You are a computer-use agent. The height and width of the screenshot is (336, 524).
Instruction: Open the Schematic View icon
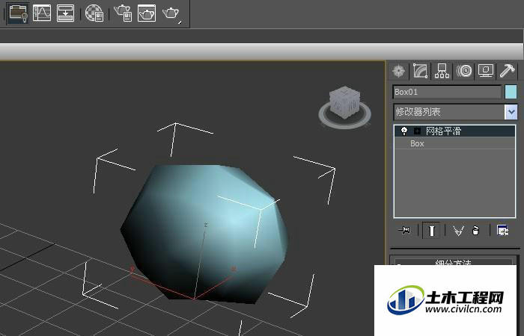point(66,13)
